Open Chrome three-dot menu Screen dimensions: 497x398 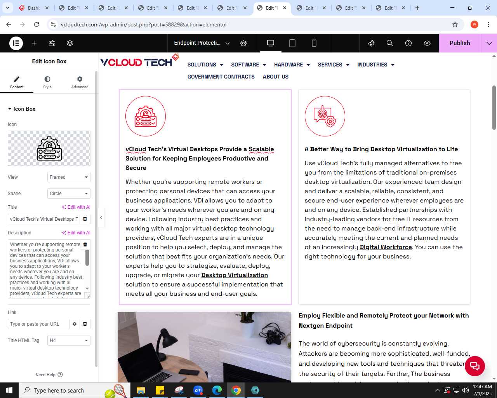pyautogui.click(x=488, y=24)
